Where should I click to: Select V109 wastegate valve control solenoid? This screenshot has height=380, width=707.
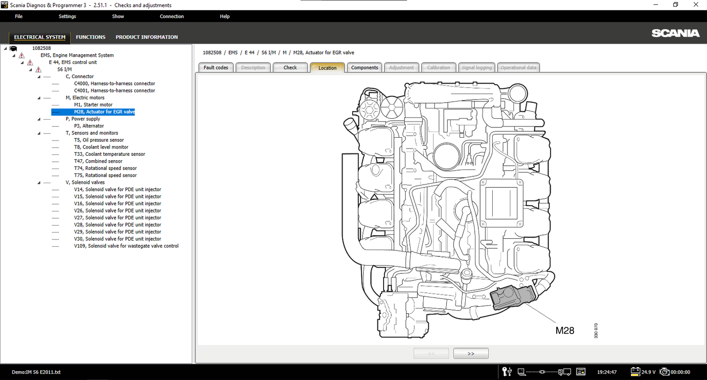click(126, 246)
